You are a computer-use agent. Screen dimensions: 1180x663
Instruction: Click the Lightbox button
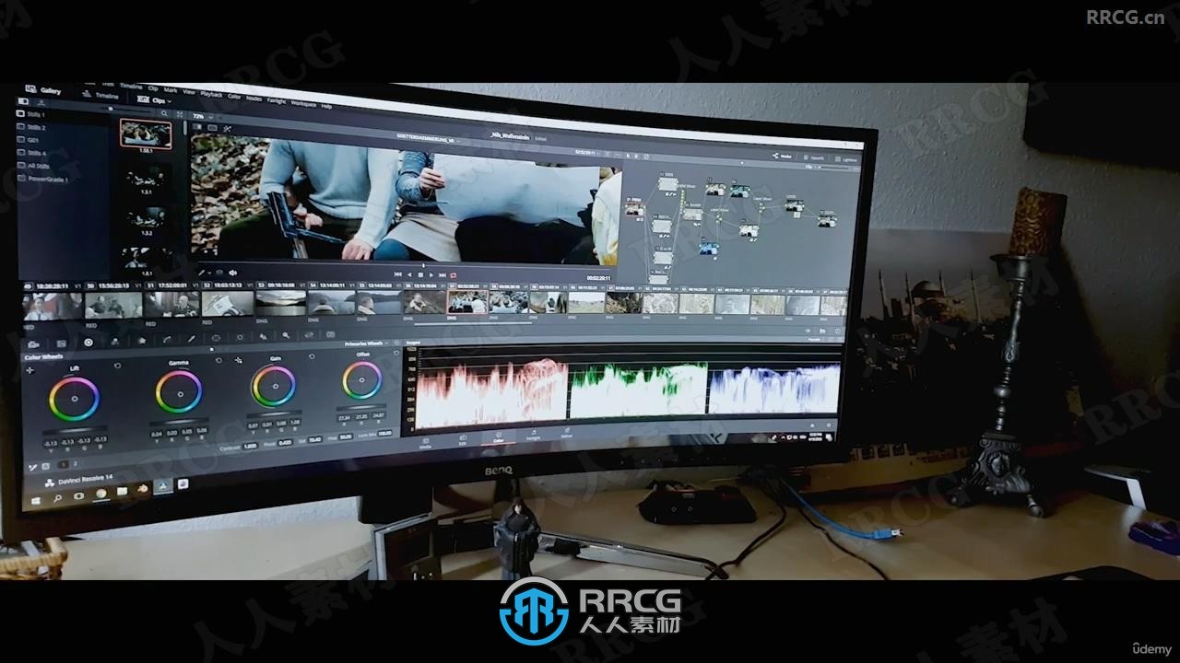(846, 159)
